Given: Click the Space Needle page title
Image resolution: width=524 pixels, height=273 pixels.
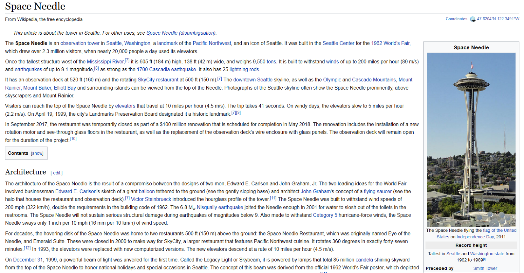Looking at the screenshot, I should (35, 6).
